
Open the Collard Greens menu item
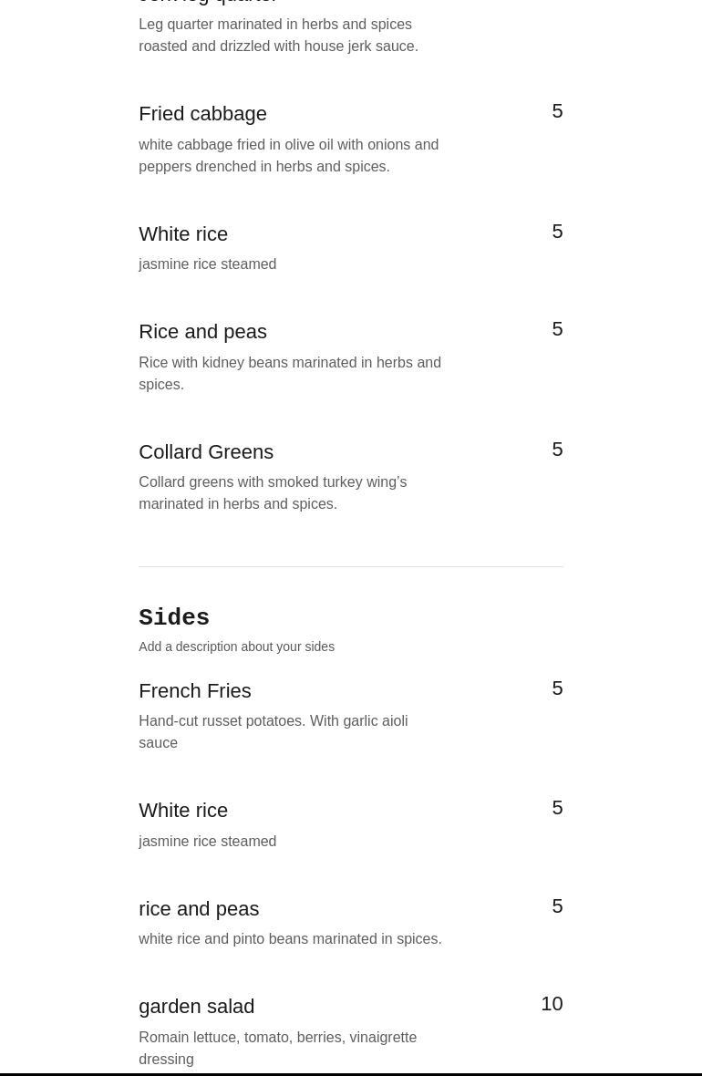[x=206, y=452]
